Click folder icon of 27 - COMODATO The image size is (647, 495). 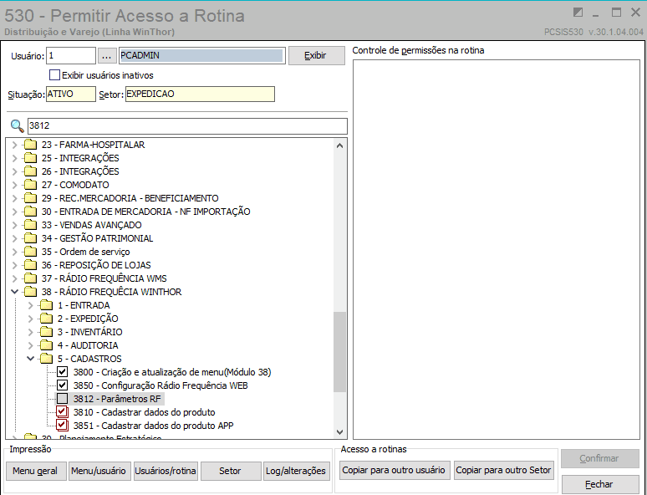(30, 185)
